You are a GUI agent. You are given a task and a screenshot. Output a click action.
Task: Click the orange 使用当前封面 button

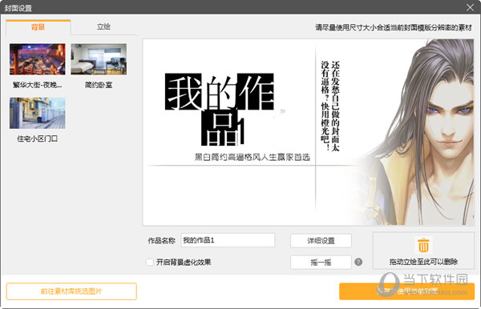[x=406, y=291]
